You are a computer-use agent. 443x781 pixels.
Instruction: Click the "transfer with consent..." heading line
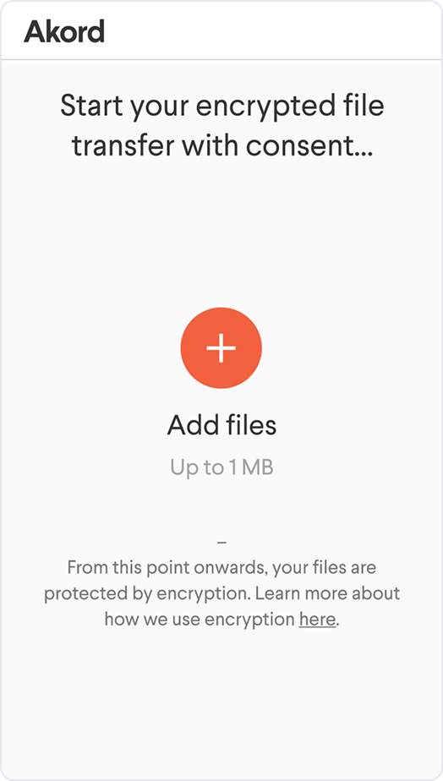click(x=222, y=146)
